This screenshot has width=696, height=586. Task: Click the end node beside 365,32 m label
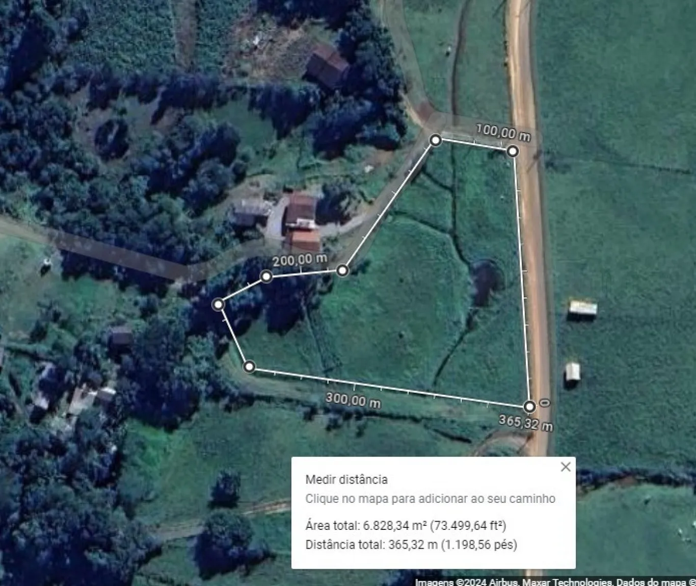tap(529, 406)
